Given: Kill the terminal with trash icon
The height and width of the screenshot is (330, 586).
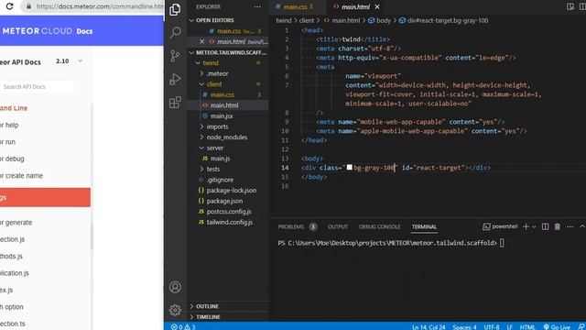Looking at the screenshot, I should [558, 226].
